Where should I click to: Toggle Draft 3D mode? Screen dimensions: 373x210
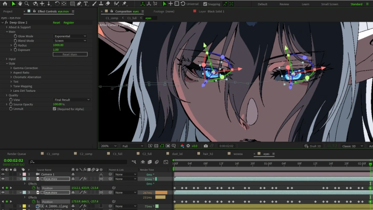(x=313, y=146)
